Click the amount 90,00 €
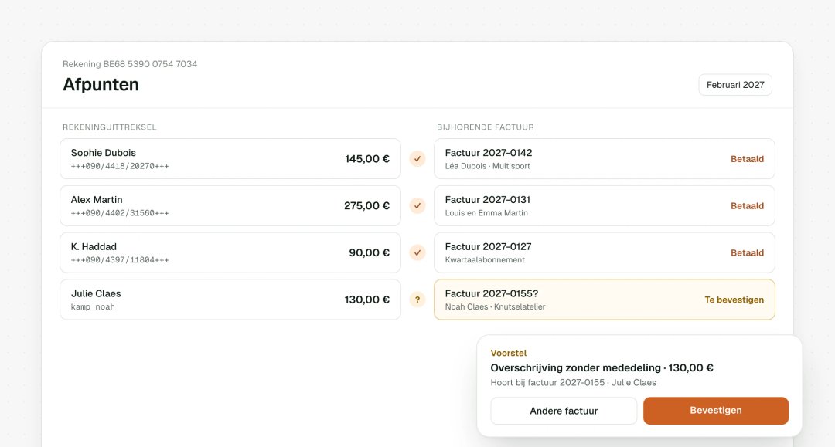 point(369,252)
